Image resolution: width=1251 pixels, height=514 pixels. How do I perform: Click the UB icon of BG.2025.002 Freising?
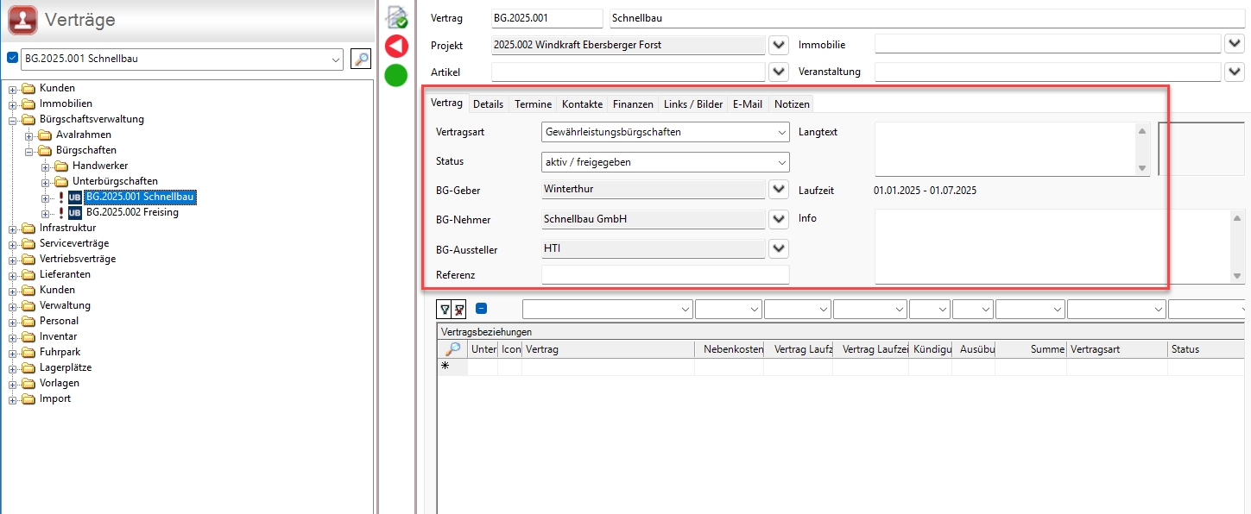click(75, 213)
